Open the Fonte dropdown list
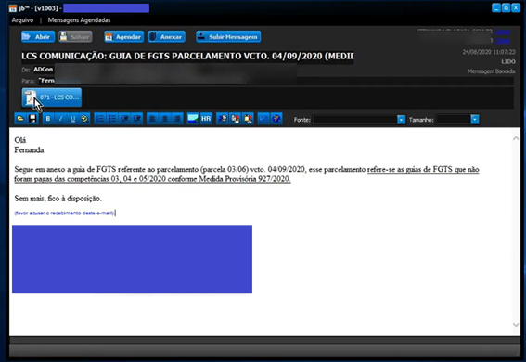526x362 pixels. pyautogui.click(x=401, y=120)
